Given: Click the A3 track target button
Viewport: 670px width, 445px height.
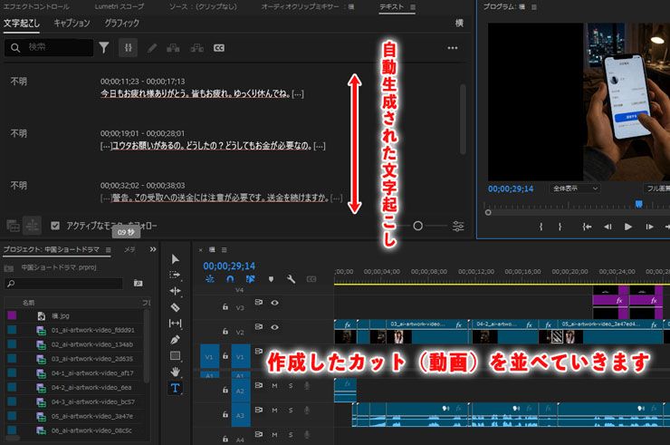Looking at the screenshot, I should coord(241,415).
